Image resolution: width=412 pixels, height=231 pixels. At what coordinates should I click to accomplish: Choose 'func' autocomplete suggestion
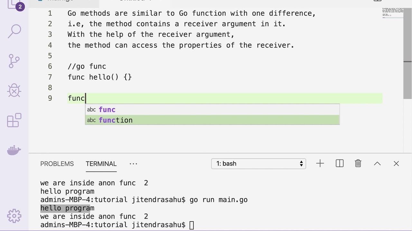(x=212, y=109)
